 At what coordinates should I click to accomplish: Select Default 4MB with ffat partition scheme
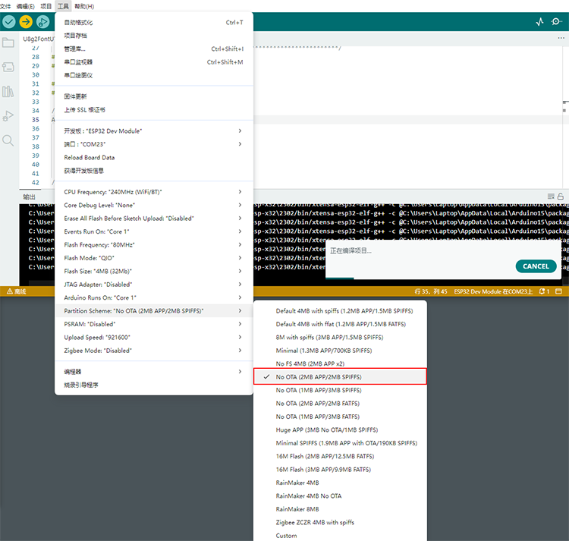tap(340, 324)
